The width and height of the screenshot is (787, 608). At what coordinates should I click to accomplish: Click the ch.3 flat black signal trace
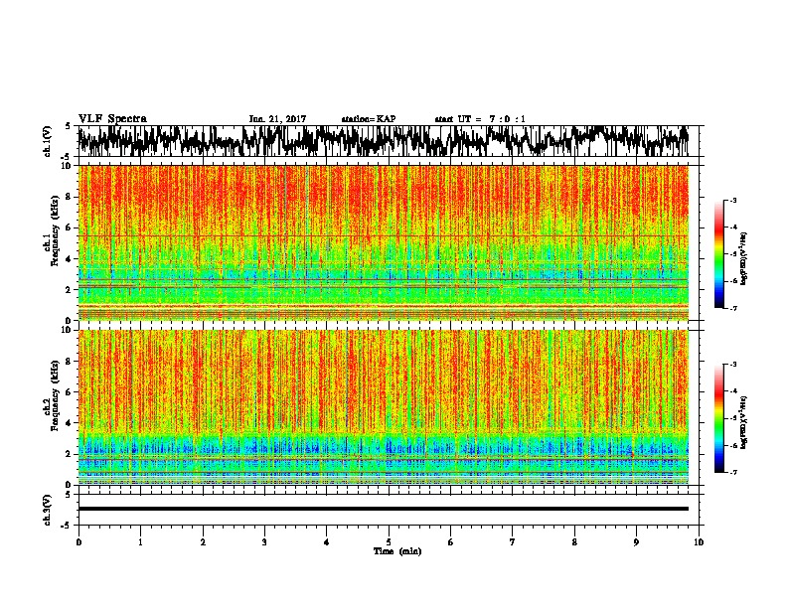click(x=384, y=509)
